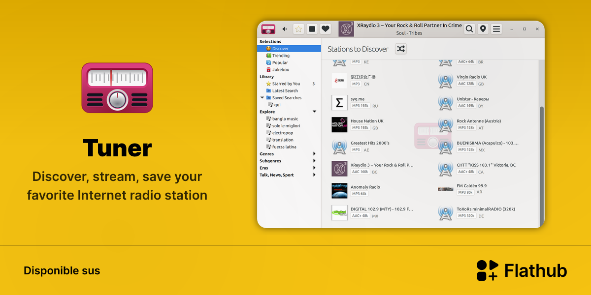The image size is (591, 295).
Task: Click the vertical scrollbar of the station list
Action: coord(542,165)
